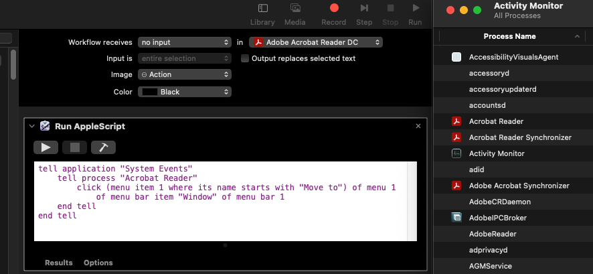The height and width of the screenshot is (274, 593).
Task: Click the Automator library sidebar scrollbar
Action: (x=13, y=64)
